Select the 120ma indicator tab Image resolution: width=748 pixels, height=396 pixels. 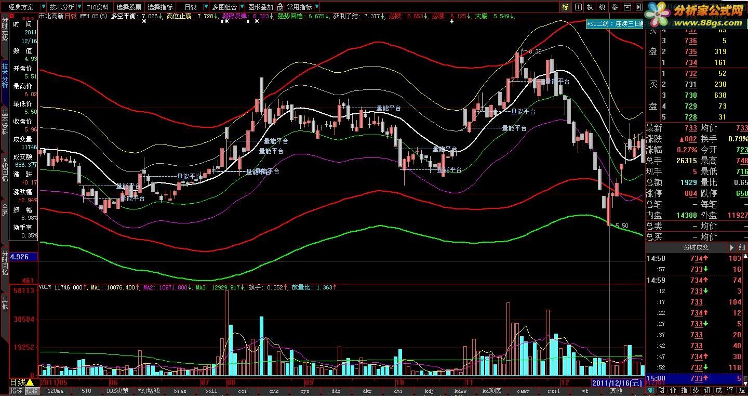pyautogui.click(x=56, y=391)
